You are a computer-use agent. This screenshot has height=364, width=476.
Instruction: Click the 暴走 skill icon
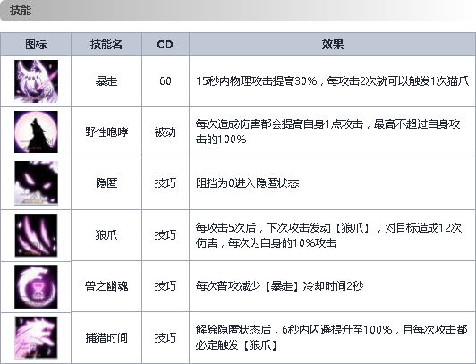[x=36, y=81]
